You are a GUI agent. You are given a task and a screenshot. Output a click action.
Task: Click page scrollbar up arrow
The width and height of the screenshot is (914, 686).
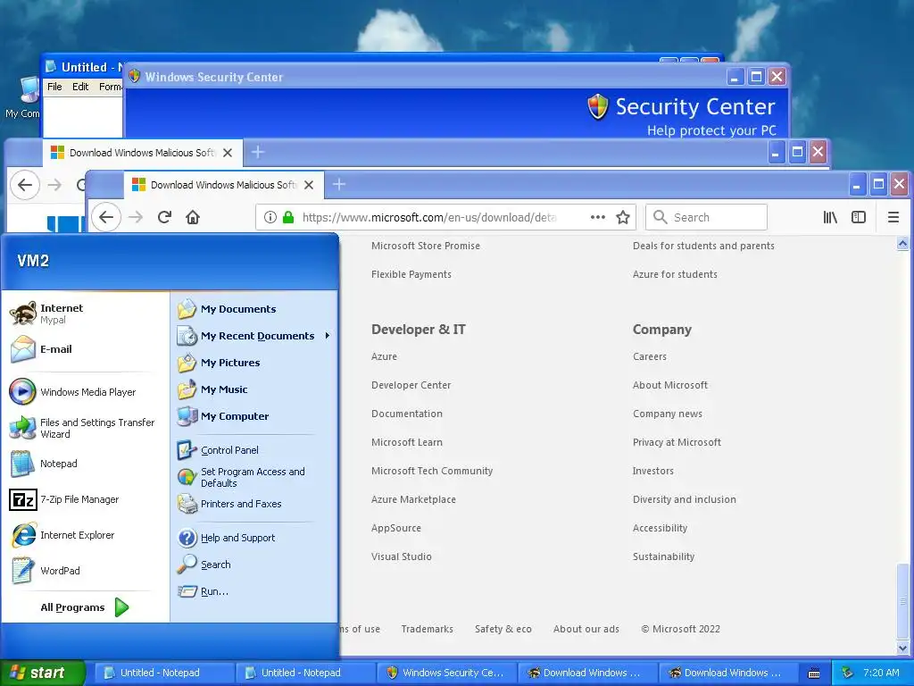902,244
